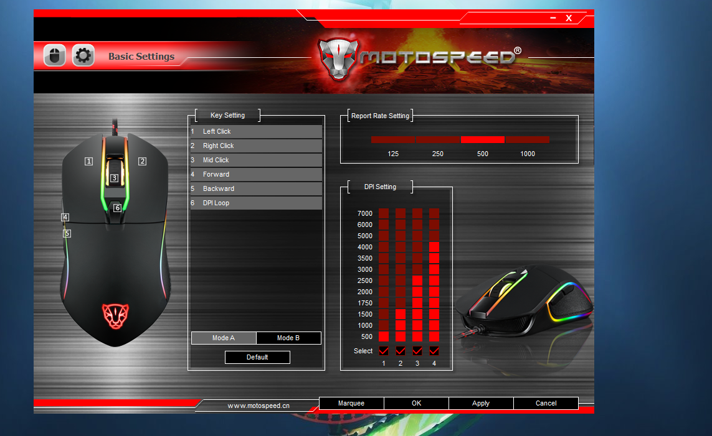Minimize the Motospeed window
Screen dimensions: 712x436
click(553, 18)
